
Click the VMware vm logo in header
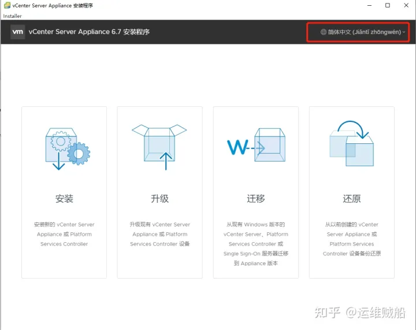click(17, 32)
